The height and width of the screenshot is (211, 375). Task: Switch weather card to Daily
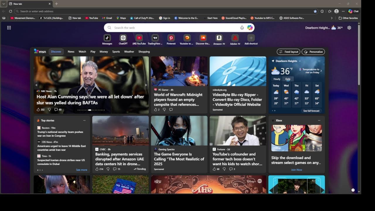288,79
